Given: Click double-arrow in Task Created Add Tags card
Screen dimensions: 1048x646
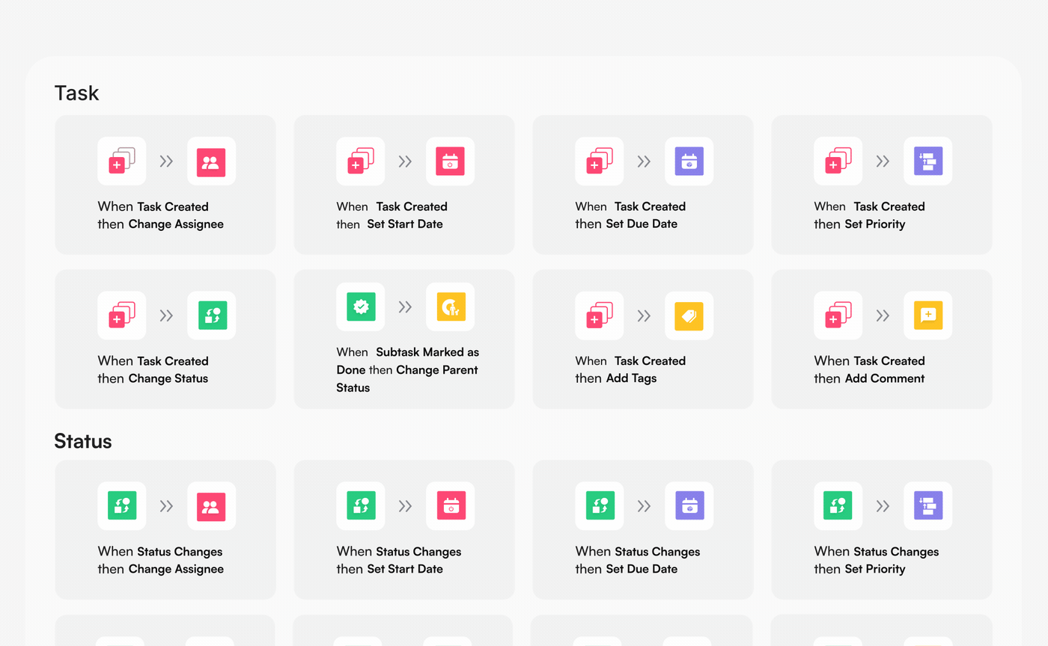Looking at the screenshot, I should (644, 316).
